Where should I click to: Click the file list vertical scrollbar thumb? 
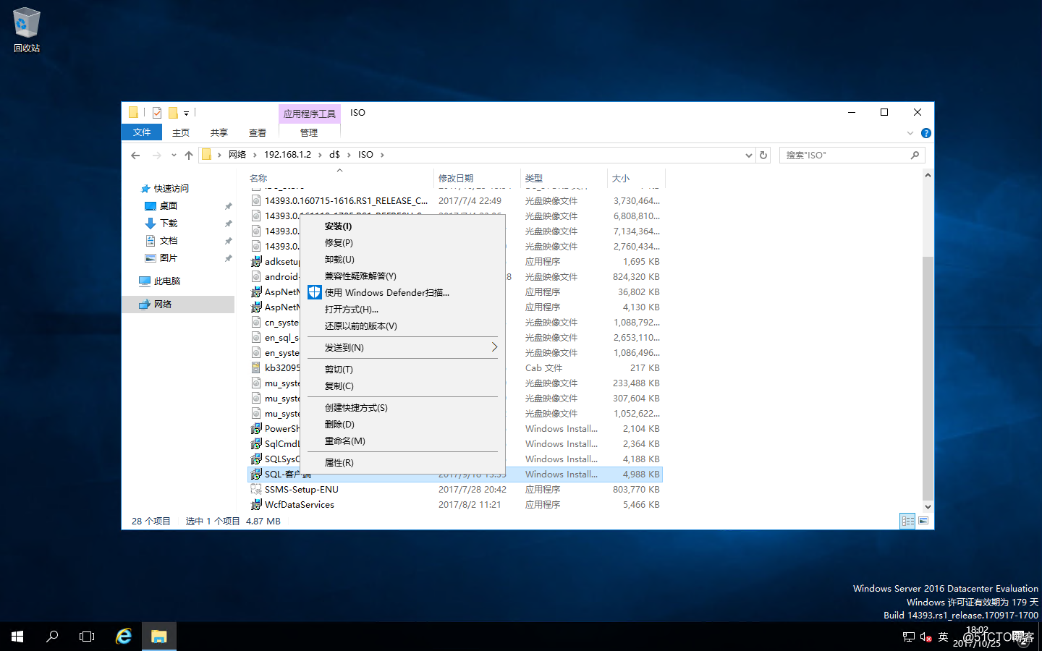928,378
